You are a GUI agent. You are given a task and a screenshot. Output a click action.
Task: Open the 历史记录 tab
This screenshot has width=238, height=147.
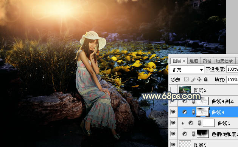pyautogui.click(x=224, y=61)
